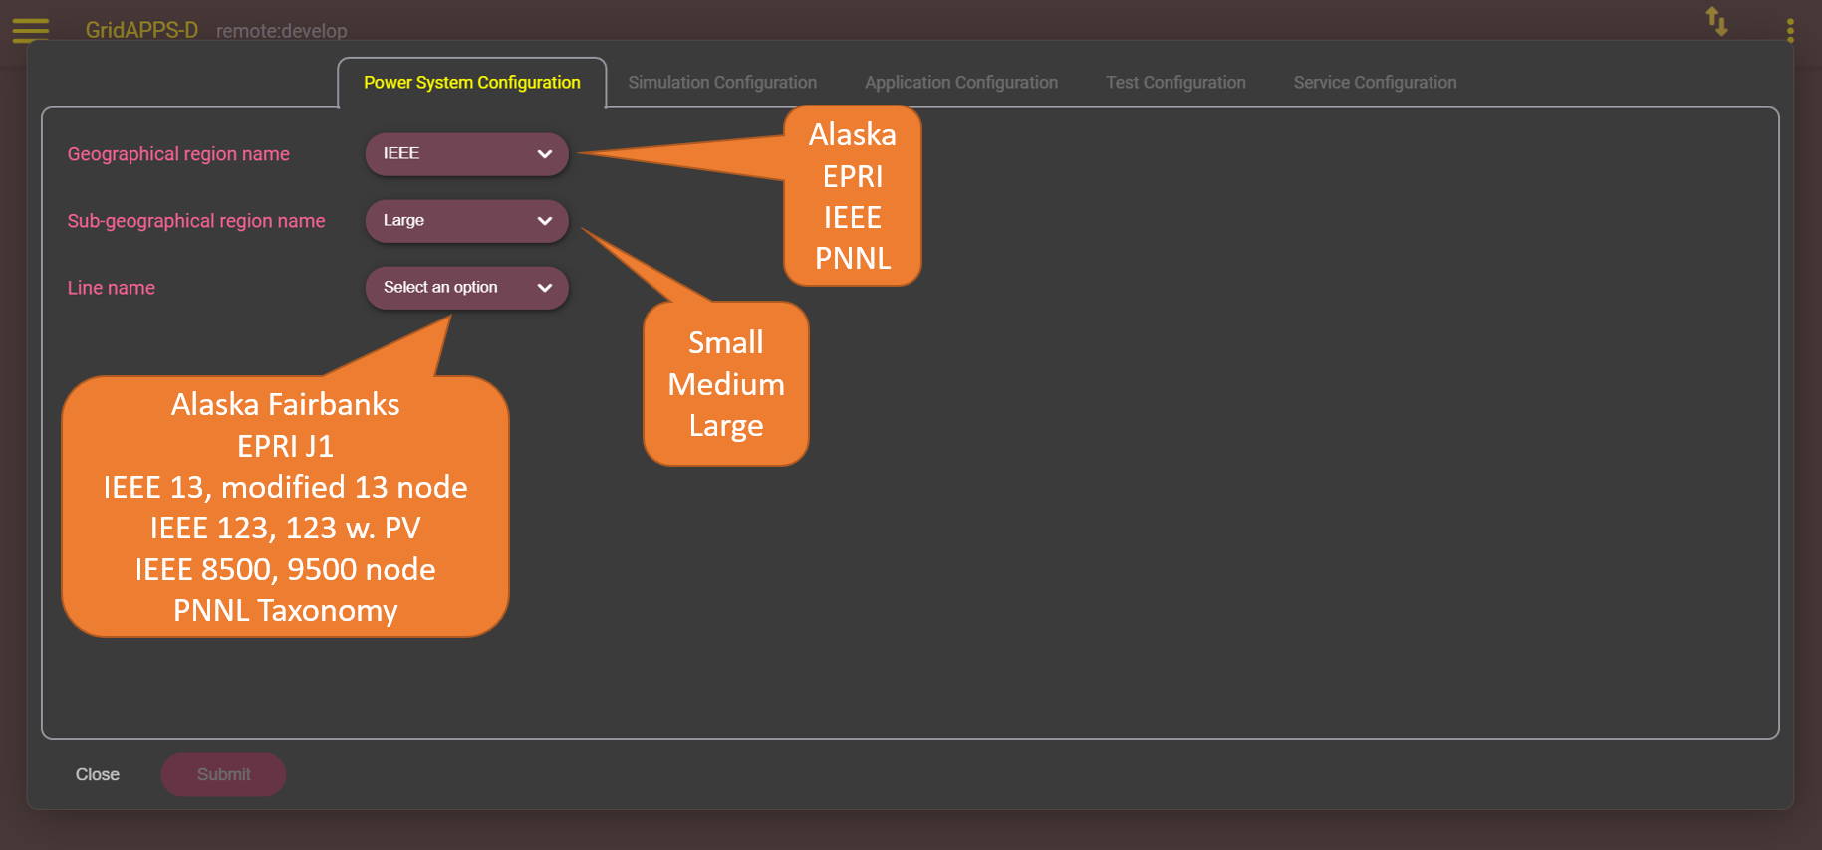The width and height of the screenshot is (1822, 850).
Task: Click the remote:develop version text
Action: tap(282, 31)
